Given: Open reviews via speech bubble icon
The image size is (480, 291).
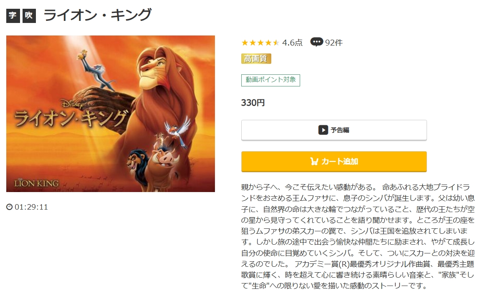Looking at the screenshot, I should pyautogui.click(x=316, y=42).
